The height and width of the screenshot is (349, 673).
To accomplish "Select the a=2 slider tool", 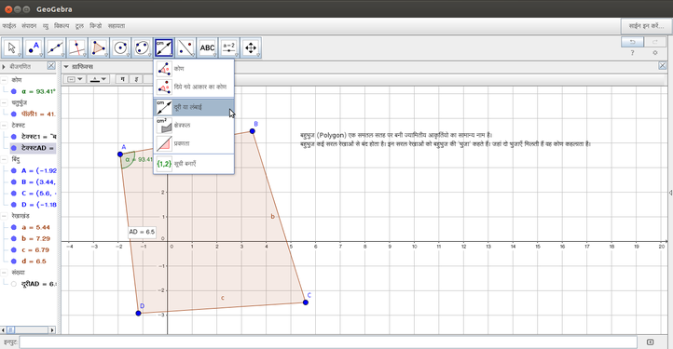I will coord(228,48).
